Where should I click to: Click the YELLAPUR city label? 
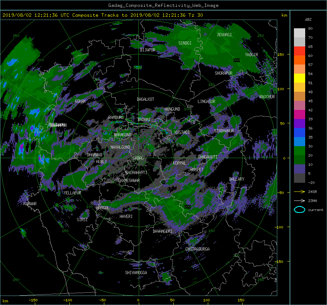click(x=72, y=193)
